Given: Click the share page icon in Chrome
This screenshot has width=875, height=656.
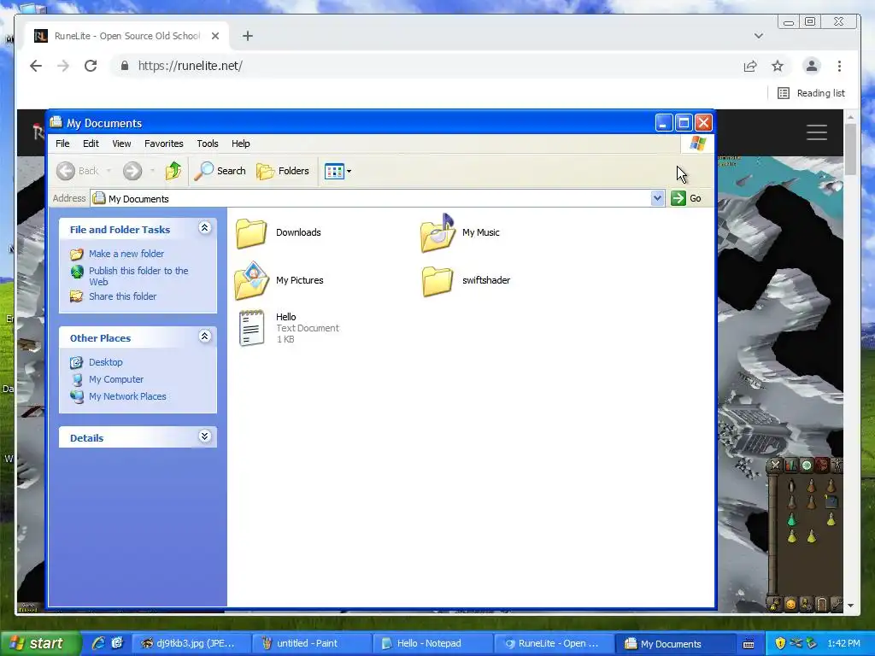Looking at the screenshot, I should point(750,66).
